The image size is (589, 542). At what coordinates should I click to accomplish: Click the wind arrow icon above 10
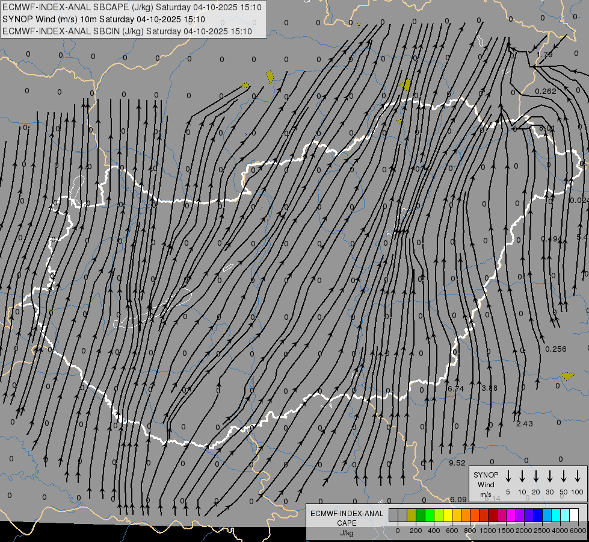click(x=522, y=476)
